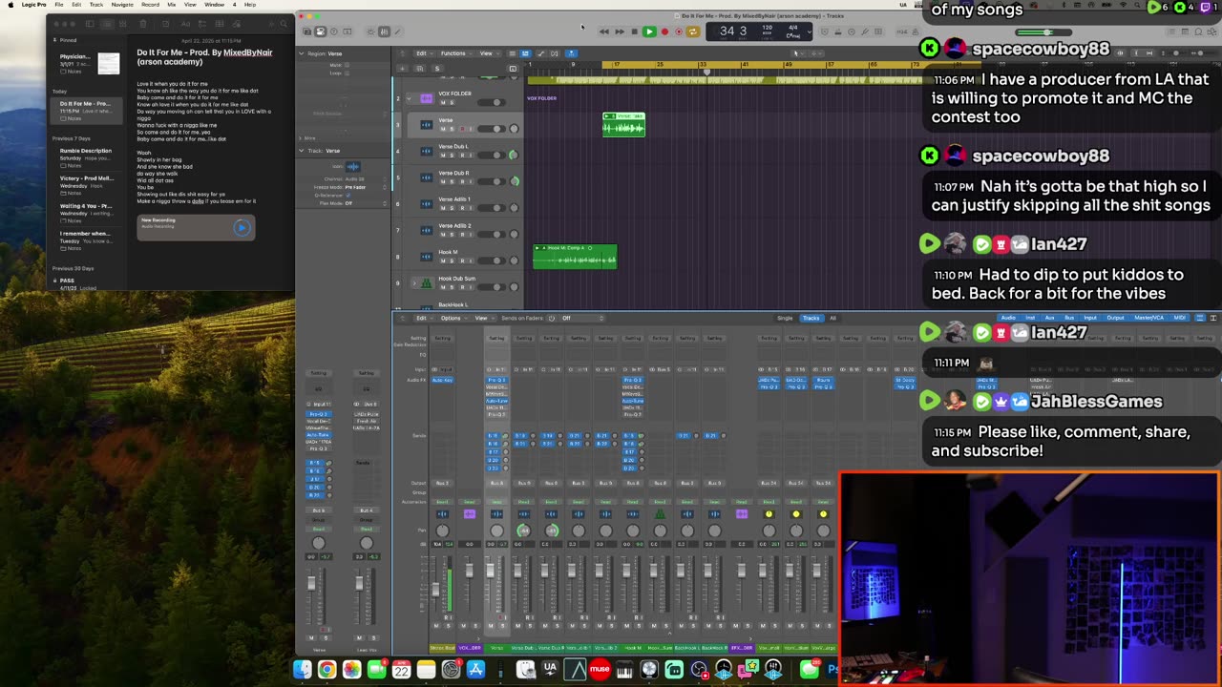Open the Logic Pro Track menu
This screenshot has width=1222, height=687.
96,5
